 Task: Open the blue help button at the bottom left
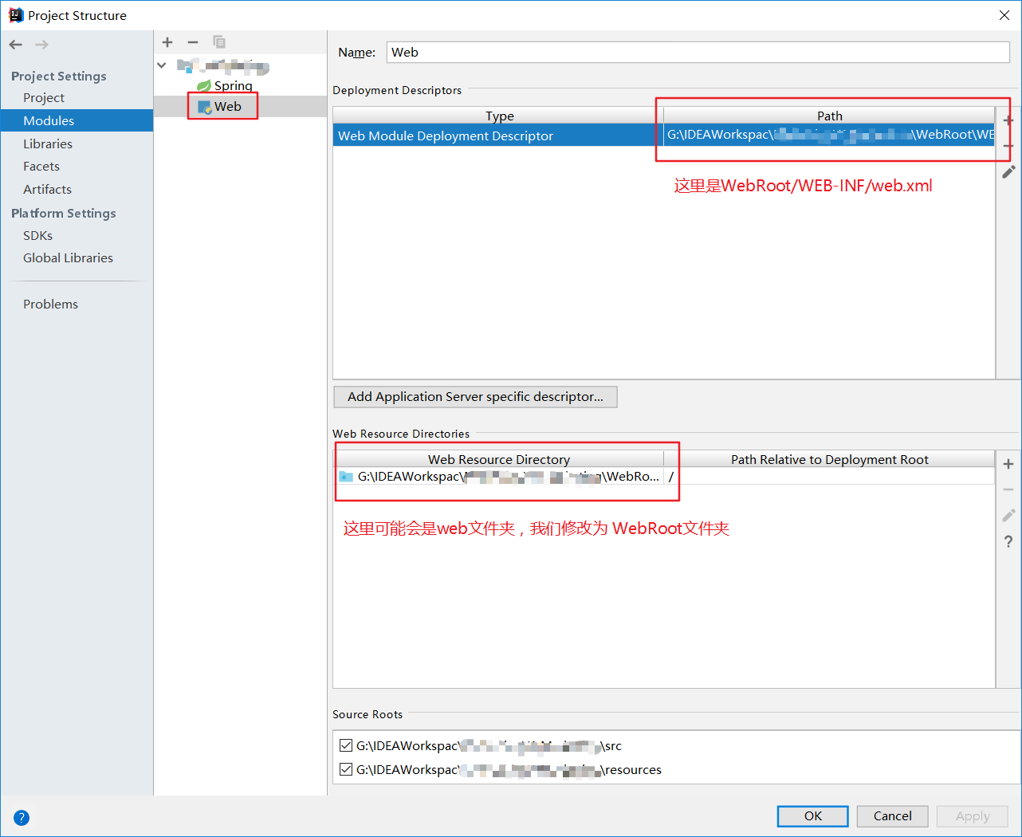point(22,817)
